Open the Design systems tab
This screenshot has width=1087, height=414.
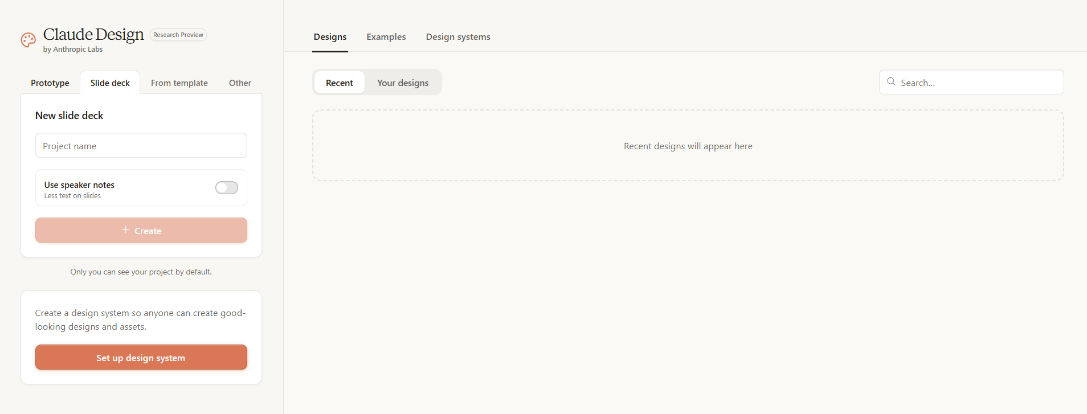pyautogui.click(x=457, y=37)
